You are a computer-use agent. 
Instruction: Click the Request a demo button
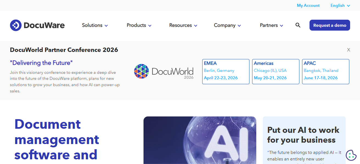pyautogui.click(x=330, y=25)
